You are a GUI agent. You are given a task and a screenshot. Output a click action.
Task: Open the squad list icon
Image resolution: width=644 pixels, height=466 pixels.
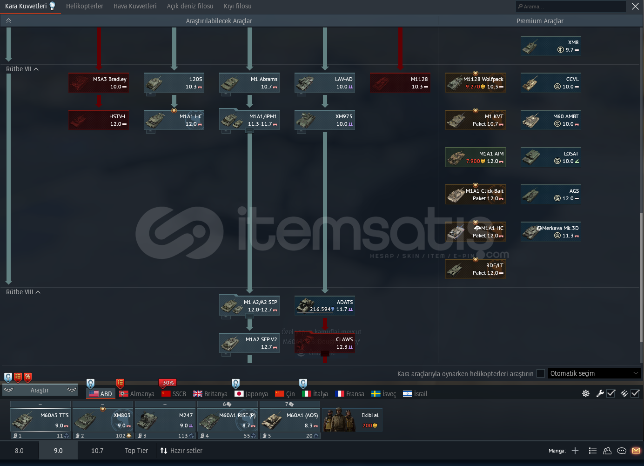point(592,451)
